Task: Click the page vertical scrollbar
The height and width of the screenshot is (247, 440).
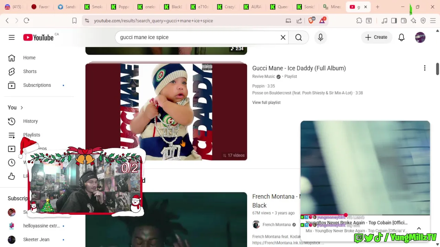Action: click(437, 69)
